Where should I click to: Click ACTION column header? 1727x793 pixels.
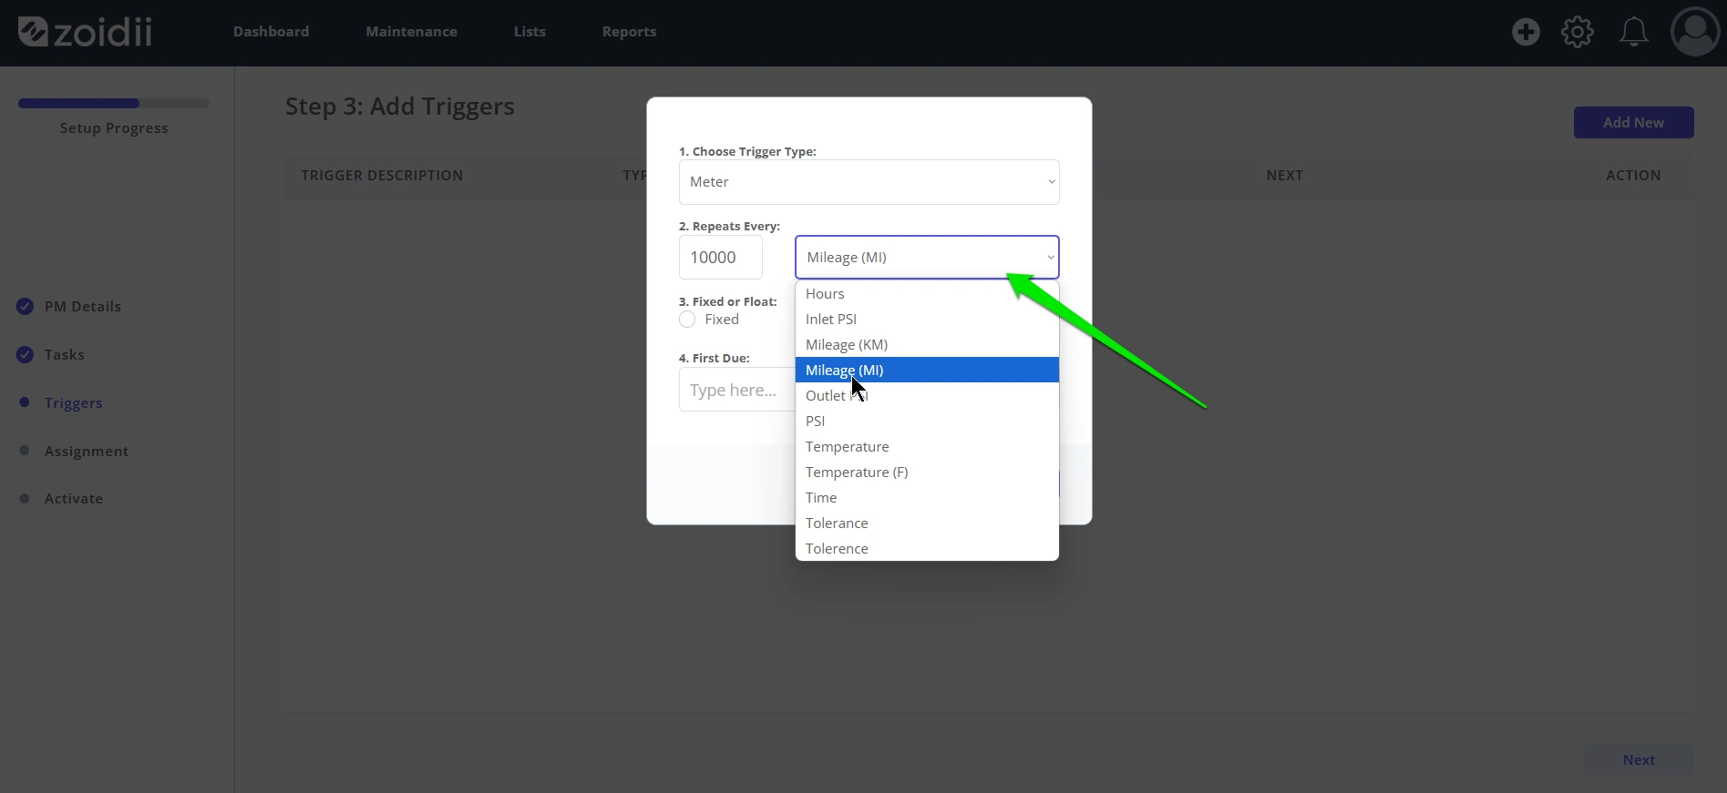[1633, 176]
